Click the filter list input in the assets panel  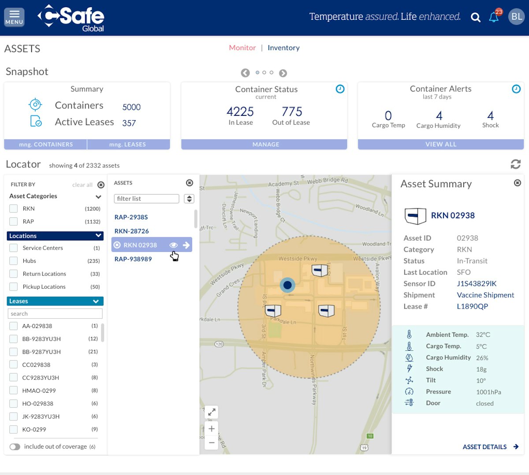coord(146,199)
